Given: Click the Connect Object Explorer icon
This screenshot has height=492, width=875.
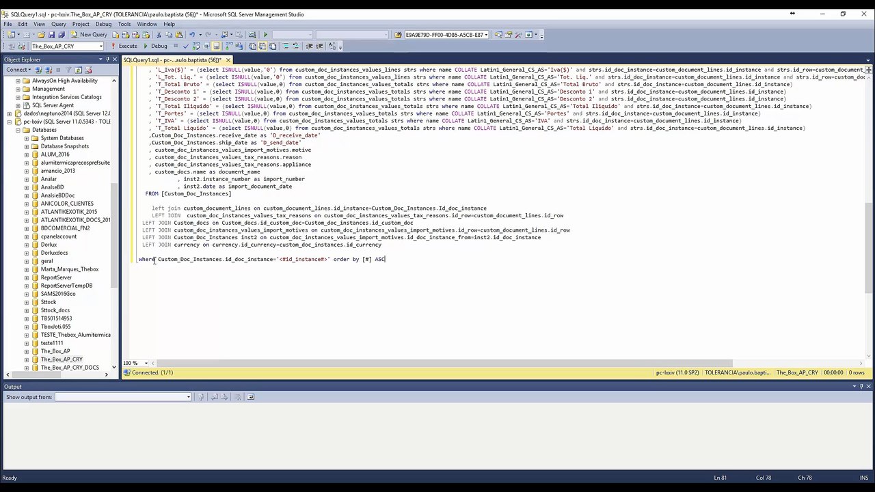Looking at the screenshot, I should pyautogui.click(x=38, y=70).
